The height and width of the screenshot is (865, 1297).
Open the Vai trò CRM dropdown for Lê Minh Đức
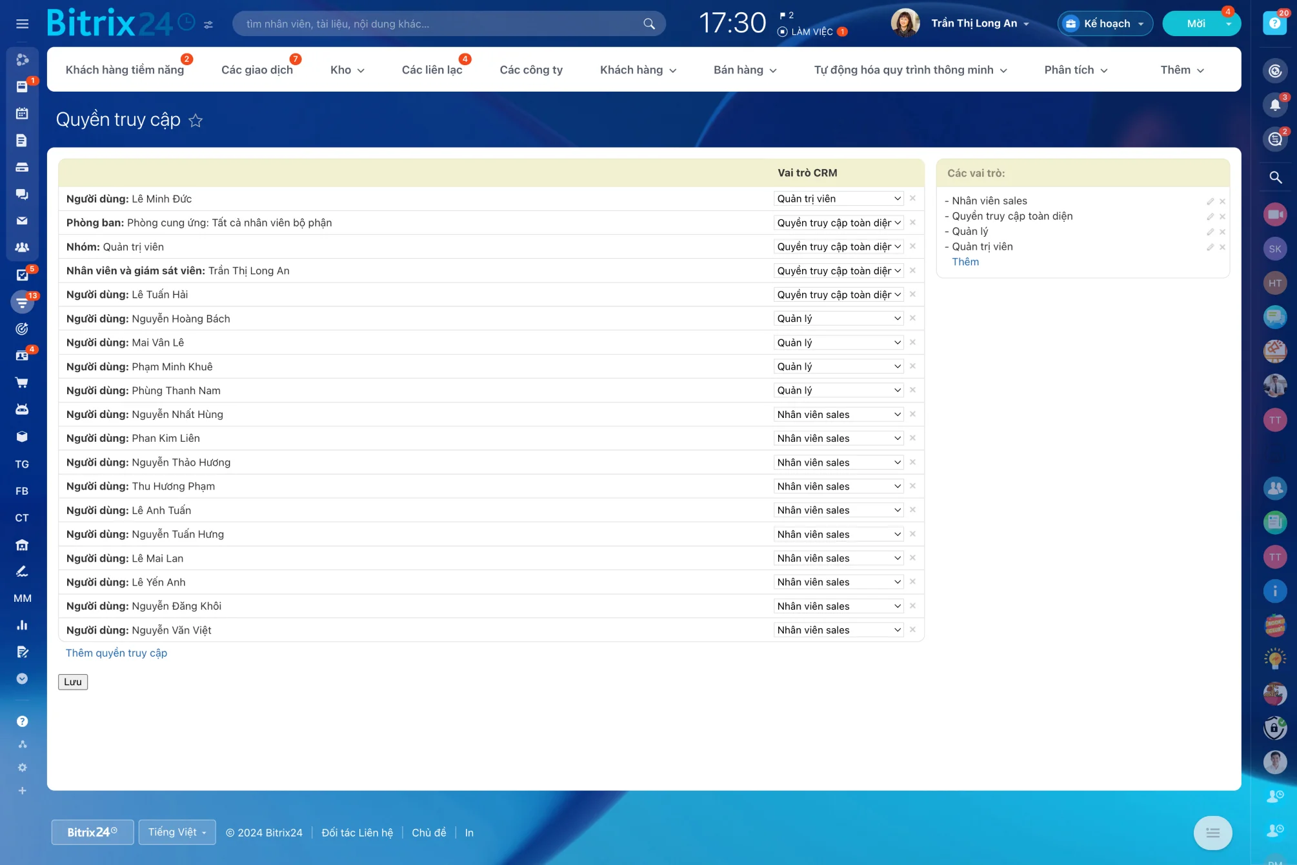pyautogui.click(x=838, y=198)
